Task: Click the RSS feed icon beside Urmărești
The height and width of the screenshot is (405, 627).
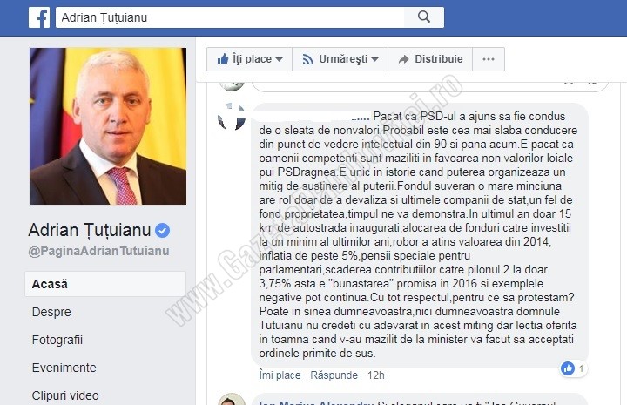Action: point(307,59)
